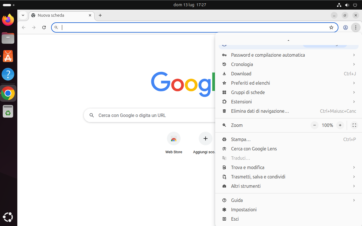Expand the chevron on Estensioni row
This screenshot has height=226, width=362.
354,102
